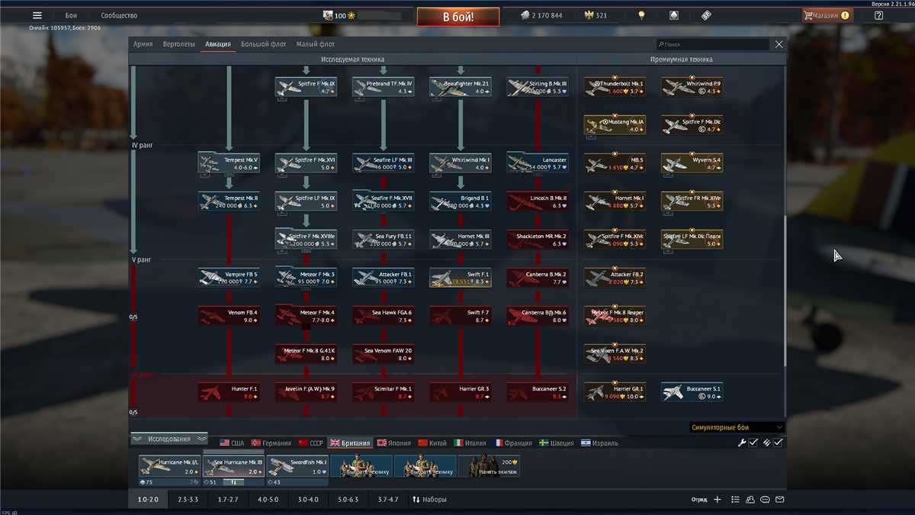Open the dice icon in top bar

[x=673, y=15]
